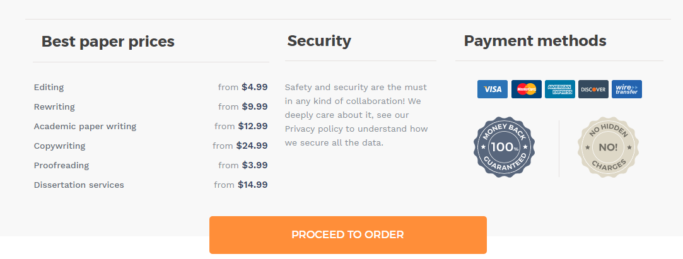
Task: Click the MasterCard payment icon
Action: pyautogui.click(x=526, y=89)
